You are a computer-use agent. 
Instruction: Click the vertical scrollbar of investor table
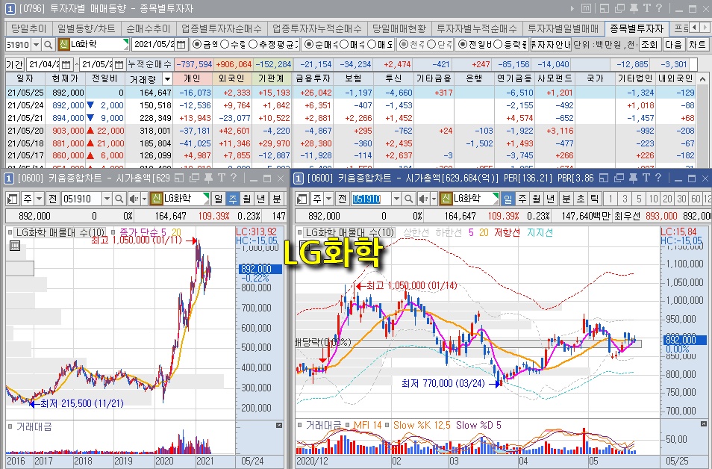click(x=703, y=120)
